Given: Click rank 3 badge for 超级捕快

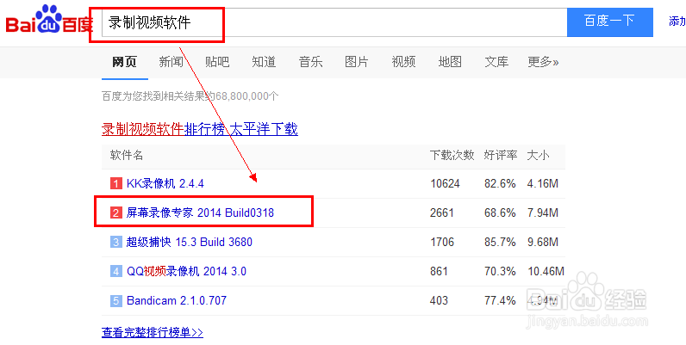Looking at the screenshot, I should [x=116, y=242].
